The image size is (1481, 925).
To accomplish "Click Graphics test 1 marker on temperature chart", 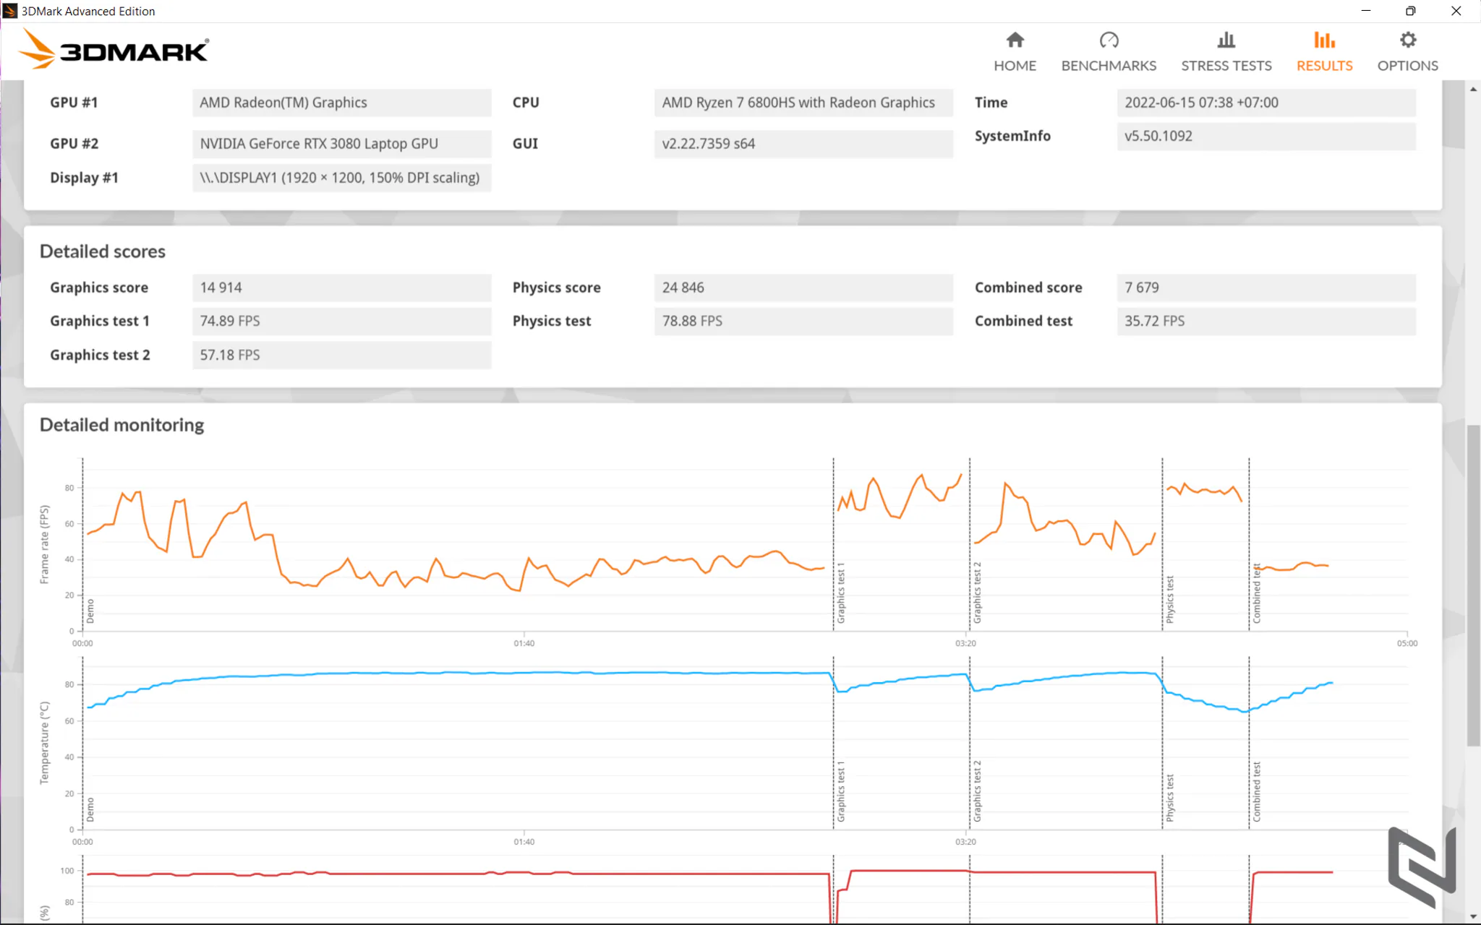I will click(840, 791).
